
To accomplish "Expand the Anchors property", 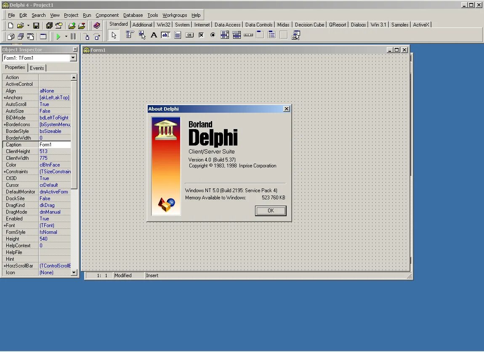I will pos(5,98).
